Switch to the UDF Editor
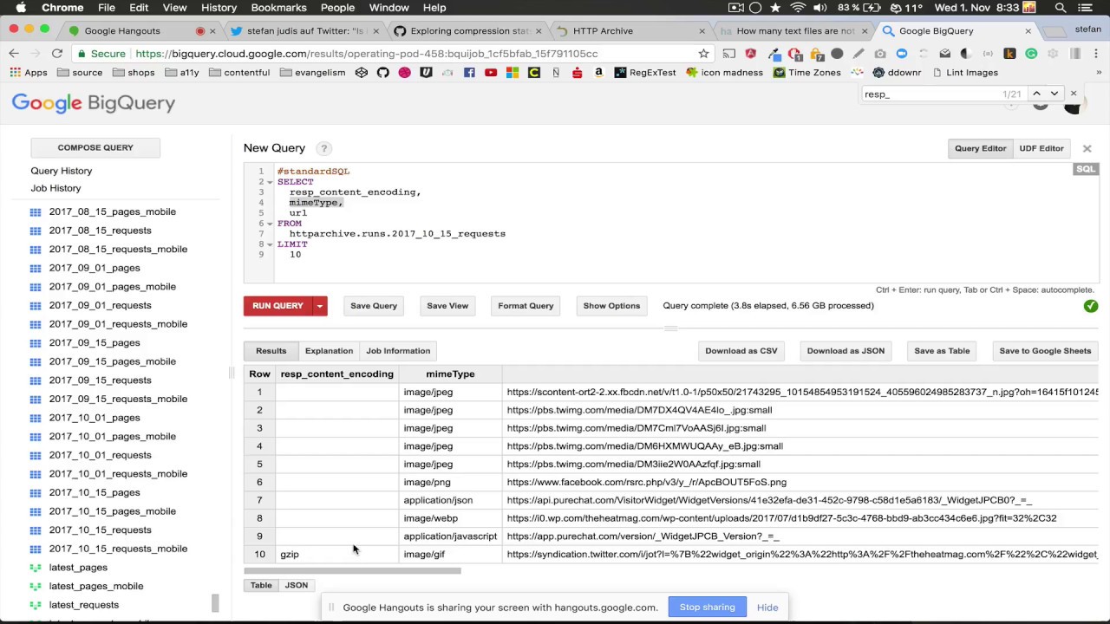Image resolution: width=1110 pixels, height=624 pixels. [x=1041, y=148]
